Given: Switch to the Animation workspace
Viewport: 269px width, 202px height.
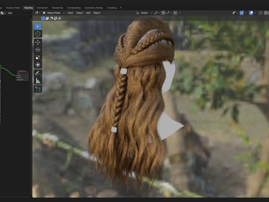Looking at the screenshot, I should click(x=42, y=8).
